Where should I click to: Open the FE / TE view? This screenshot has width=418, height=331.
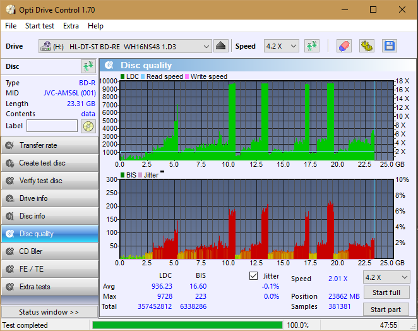[50, 269]
